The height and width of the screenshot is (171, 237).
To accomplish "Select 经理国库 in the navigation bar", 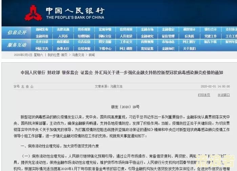I will coord(84,36).
